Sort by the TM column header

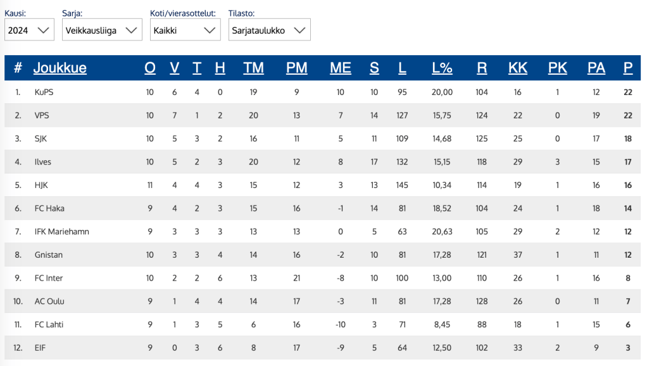pyautogui.click(x=253, y=68)
